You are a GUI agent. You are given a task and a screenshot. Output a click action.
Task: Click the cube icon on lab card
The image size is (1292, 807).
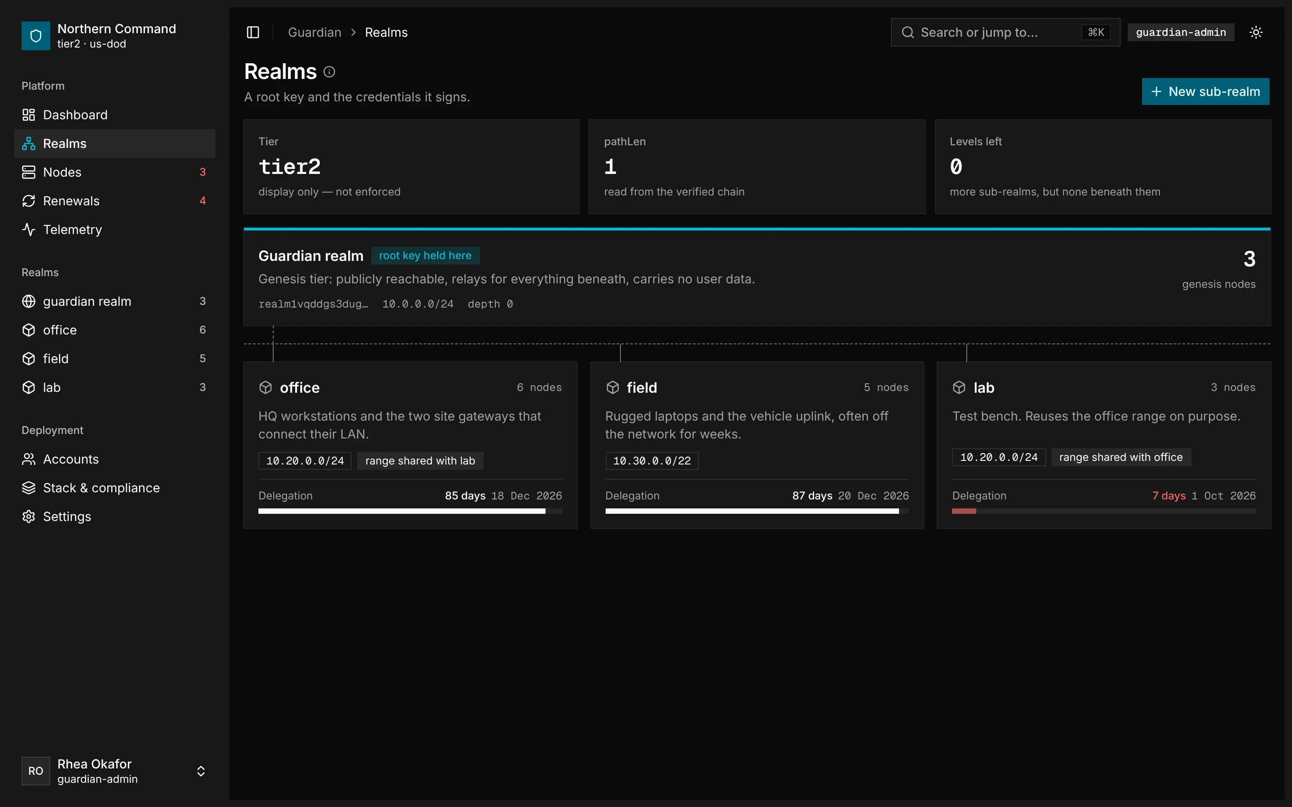959,387
